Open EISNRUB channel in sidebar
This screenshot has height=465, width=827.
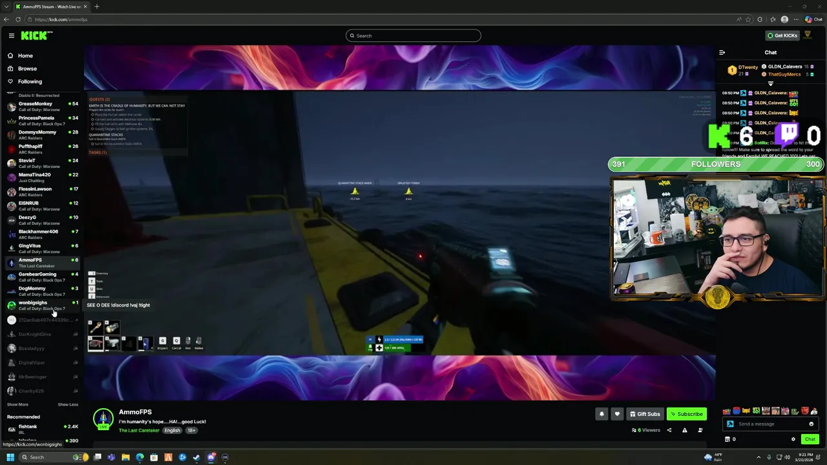coord(41,206)
